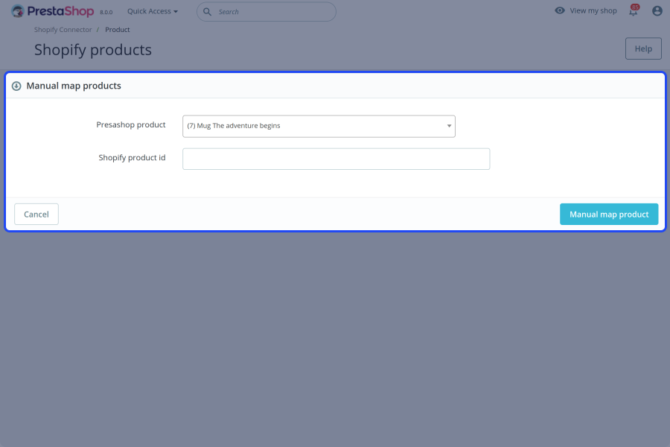Open the user profile avatar menu
This screenshot has height=447, width=670.
coord(657,10)
